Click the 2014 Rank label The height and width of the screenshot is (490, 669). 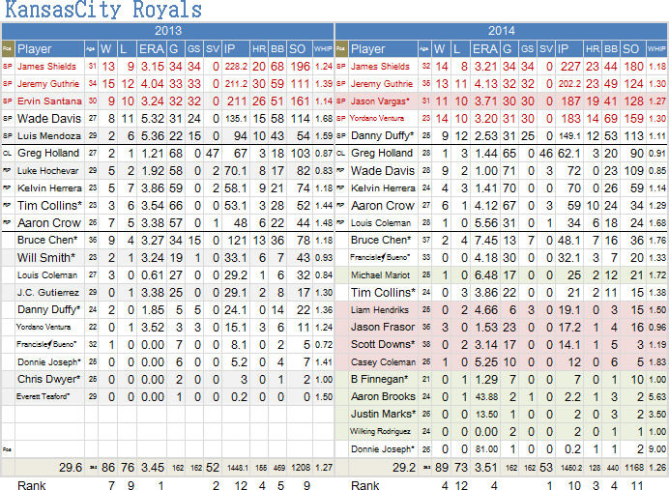pos(364,485)
